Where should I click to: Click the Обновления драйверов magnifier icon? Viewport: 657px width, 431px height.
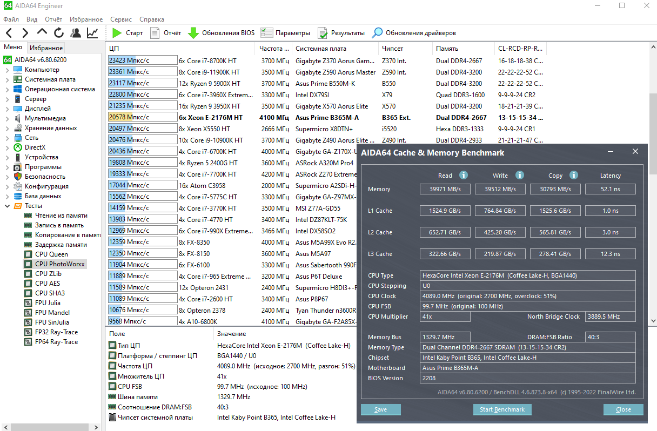click(x=377, y=33)
